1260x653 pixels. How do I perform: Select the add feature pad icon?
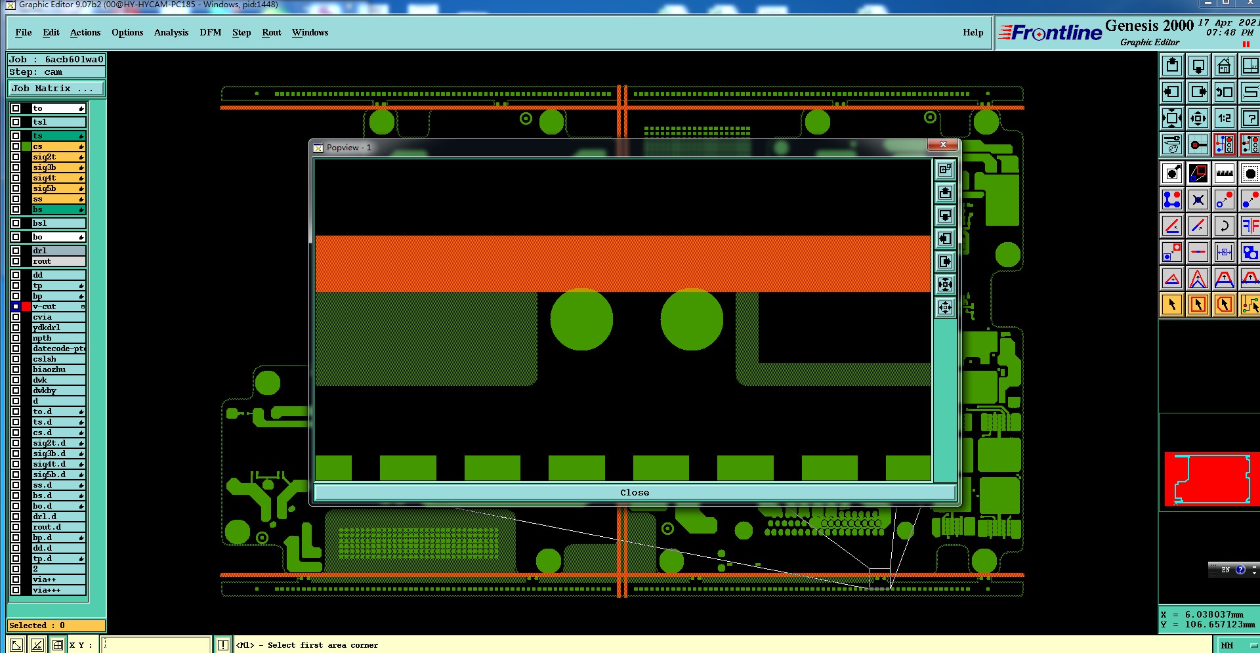tap(1172, 173)
